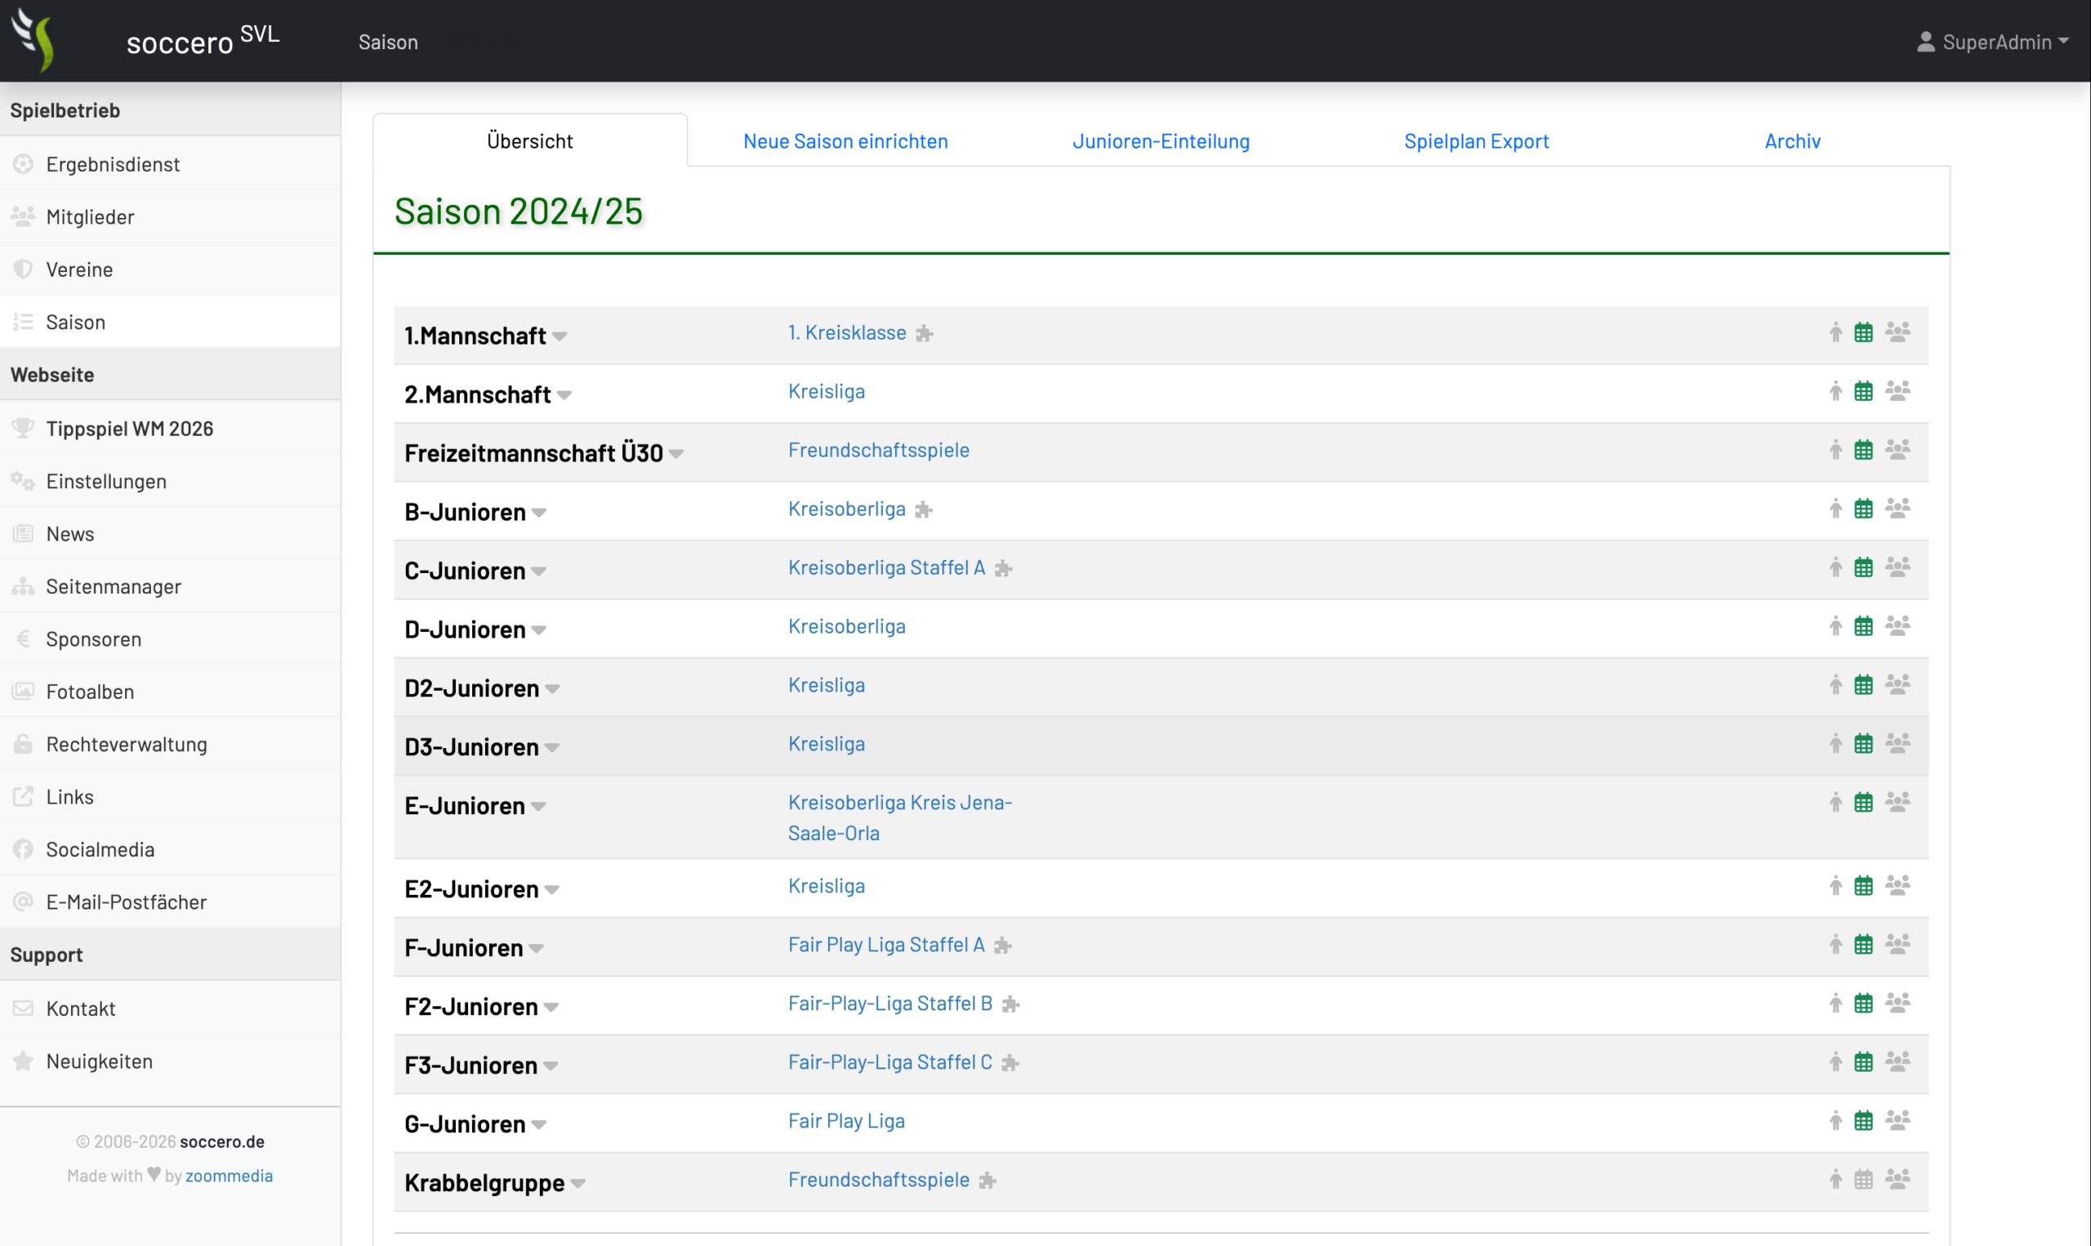Open group icon for G-Junioren row
This screenshot has height=1246, width=2091.
[1898, 1121]
